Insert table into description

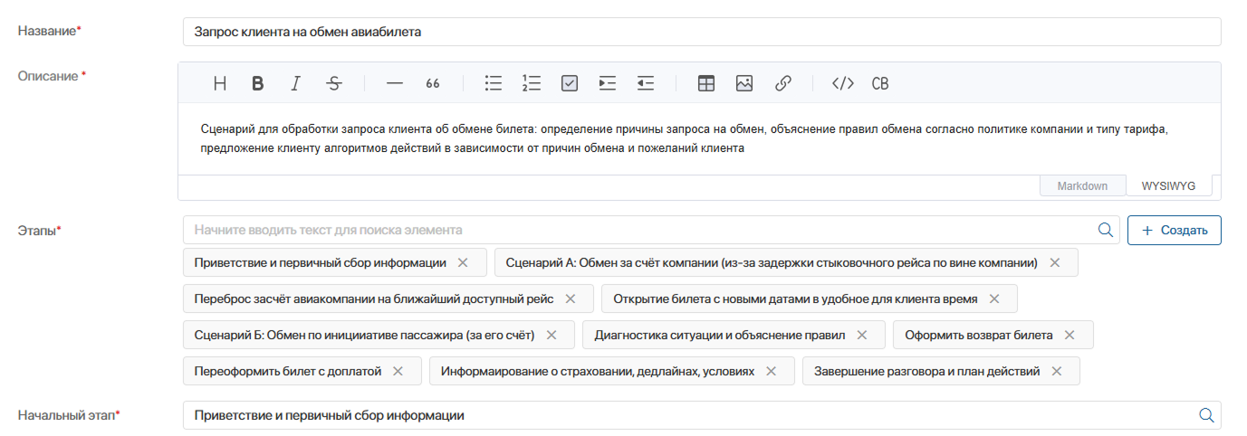click(x=706, y=83)
